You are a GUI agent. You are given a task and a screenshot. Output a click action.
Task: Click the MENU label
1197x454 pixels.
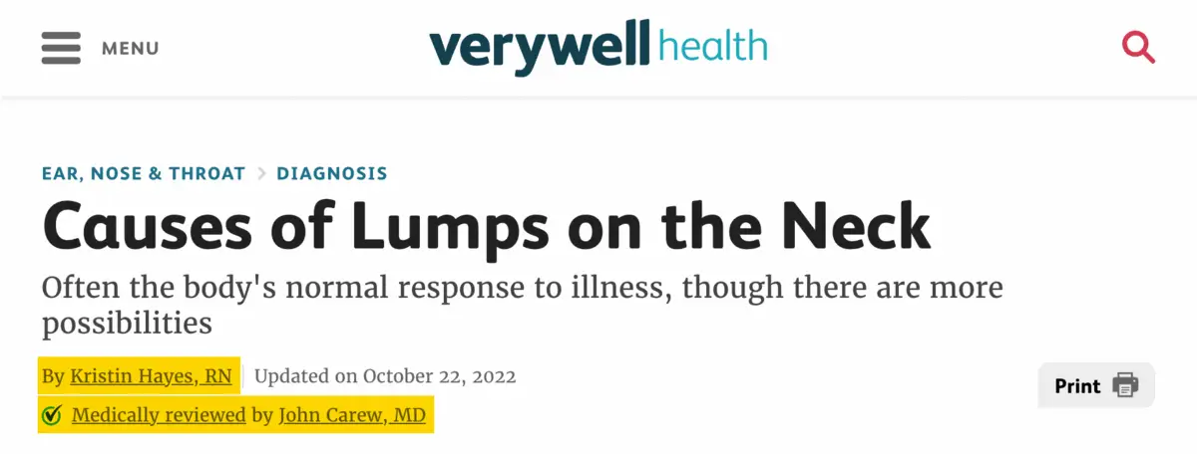(x=131, y=48)
